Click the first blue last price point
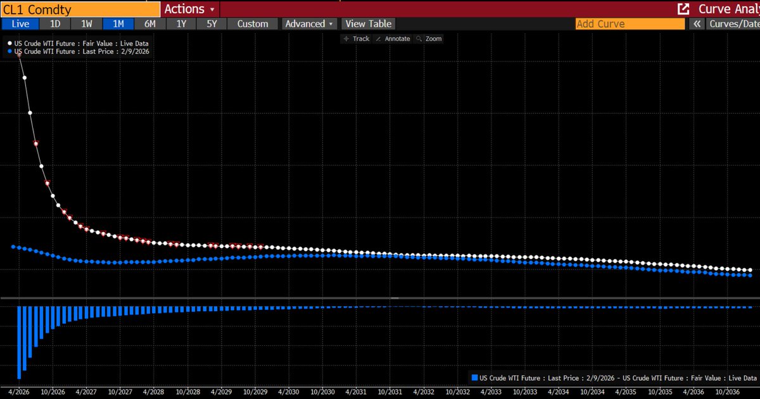This screenshot has height=399, width=760. [x=13, y=247]
